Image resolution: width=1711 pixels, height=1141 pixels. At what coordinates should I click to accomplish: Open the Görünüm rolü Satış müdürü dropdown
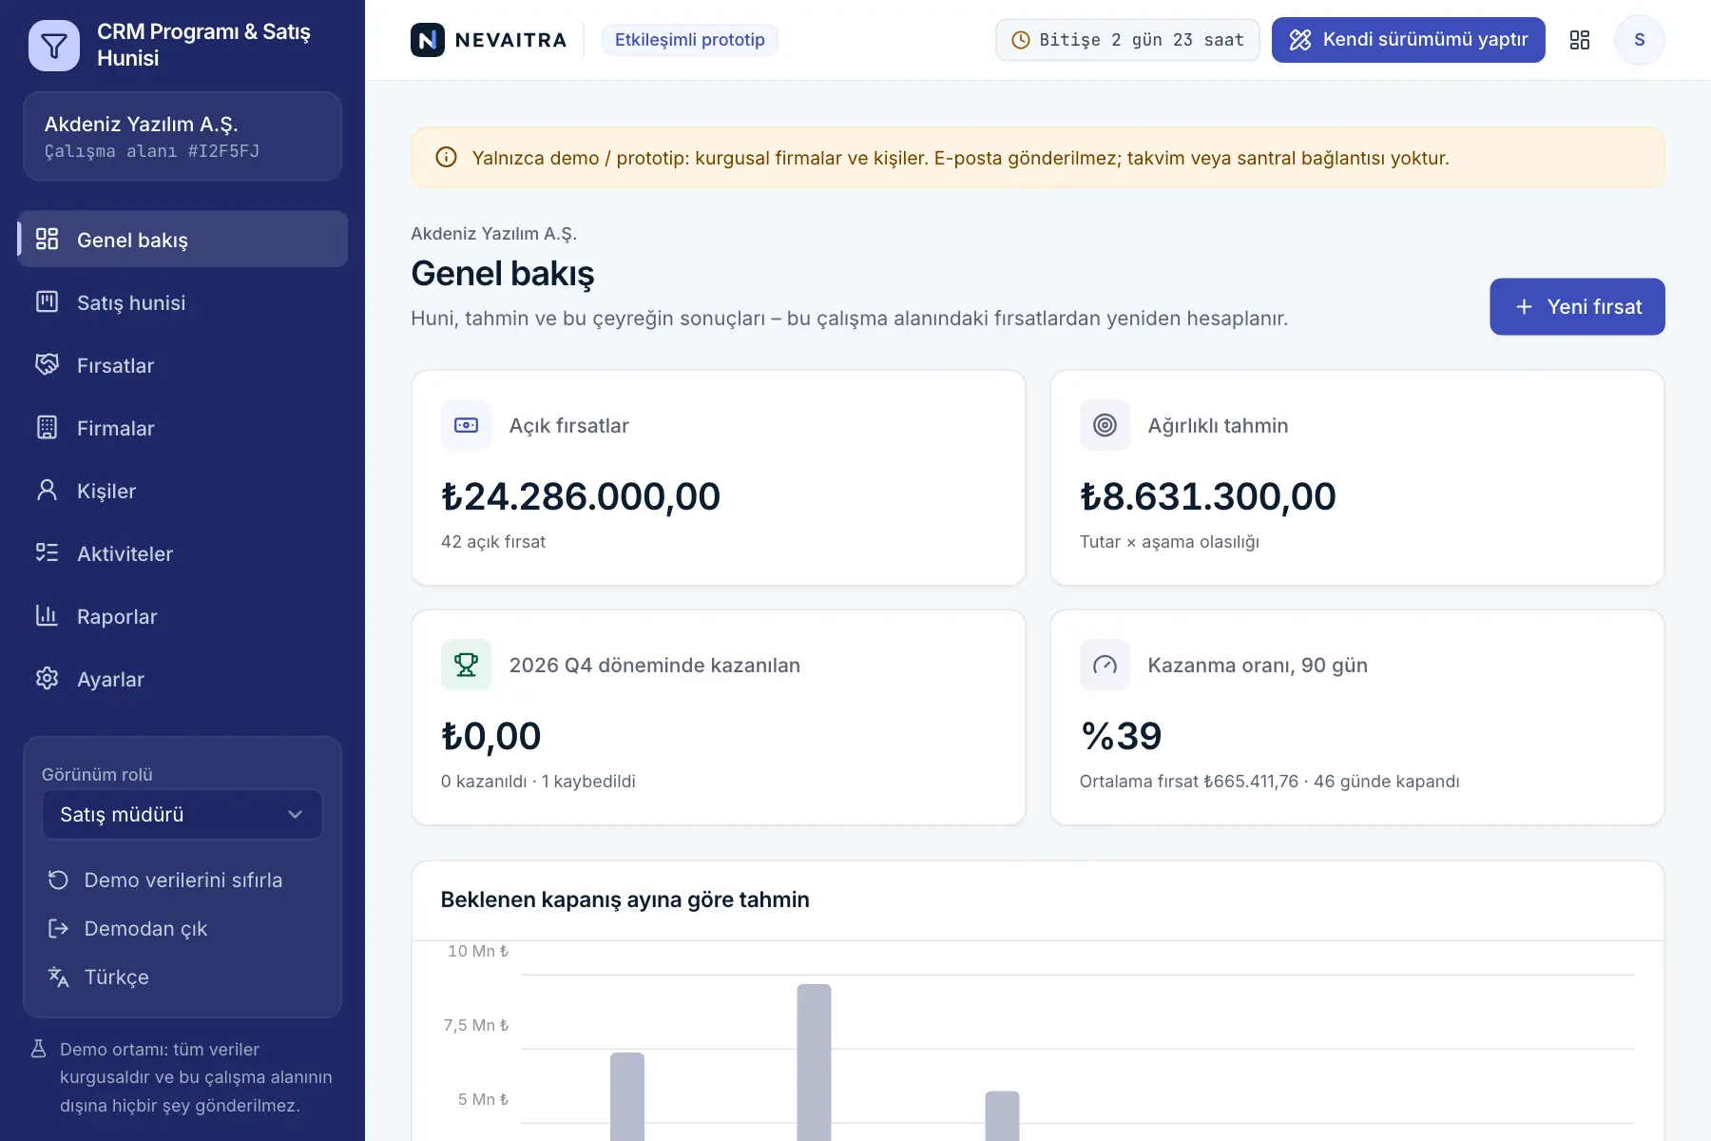183,815
